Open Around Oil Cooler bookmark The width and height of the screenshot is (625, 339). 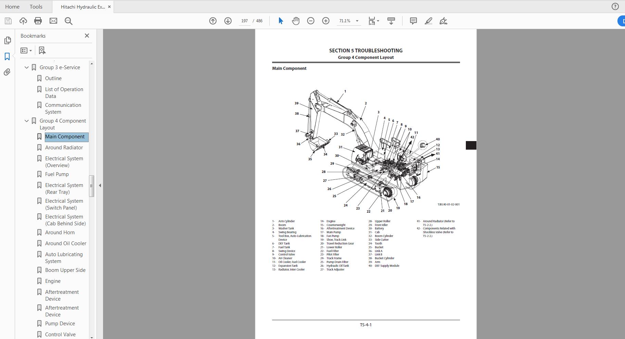coord(66,243)
